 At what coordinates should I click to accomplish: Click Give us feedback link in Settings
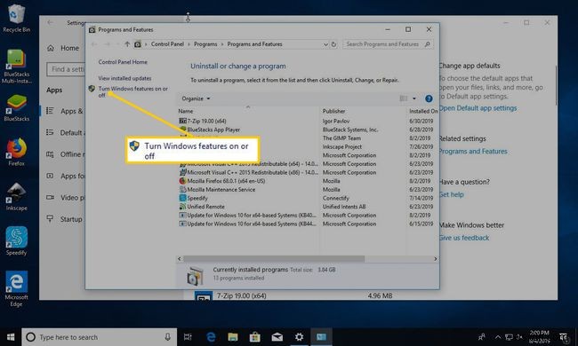(x=464, y=238)
